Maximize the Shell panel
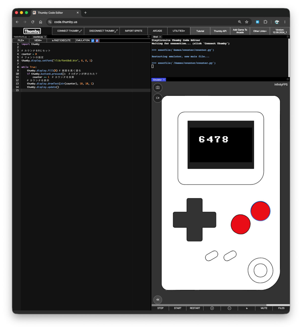302x330 pixels. [x=288, y=37]
